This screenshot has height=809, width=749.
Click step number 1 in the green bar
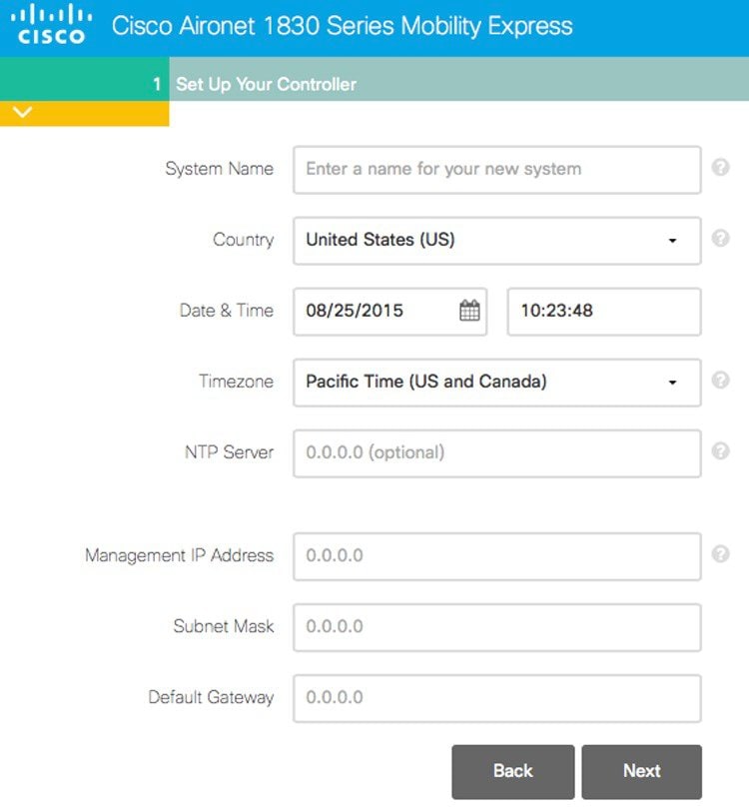[157, 84]
